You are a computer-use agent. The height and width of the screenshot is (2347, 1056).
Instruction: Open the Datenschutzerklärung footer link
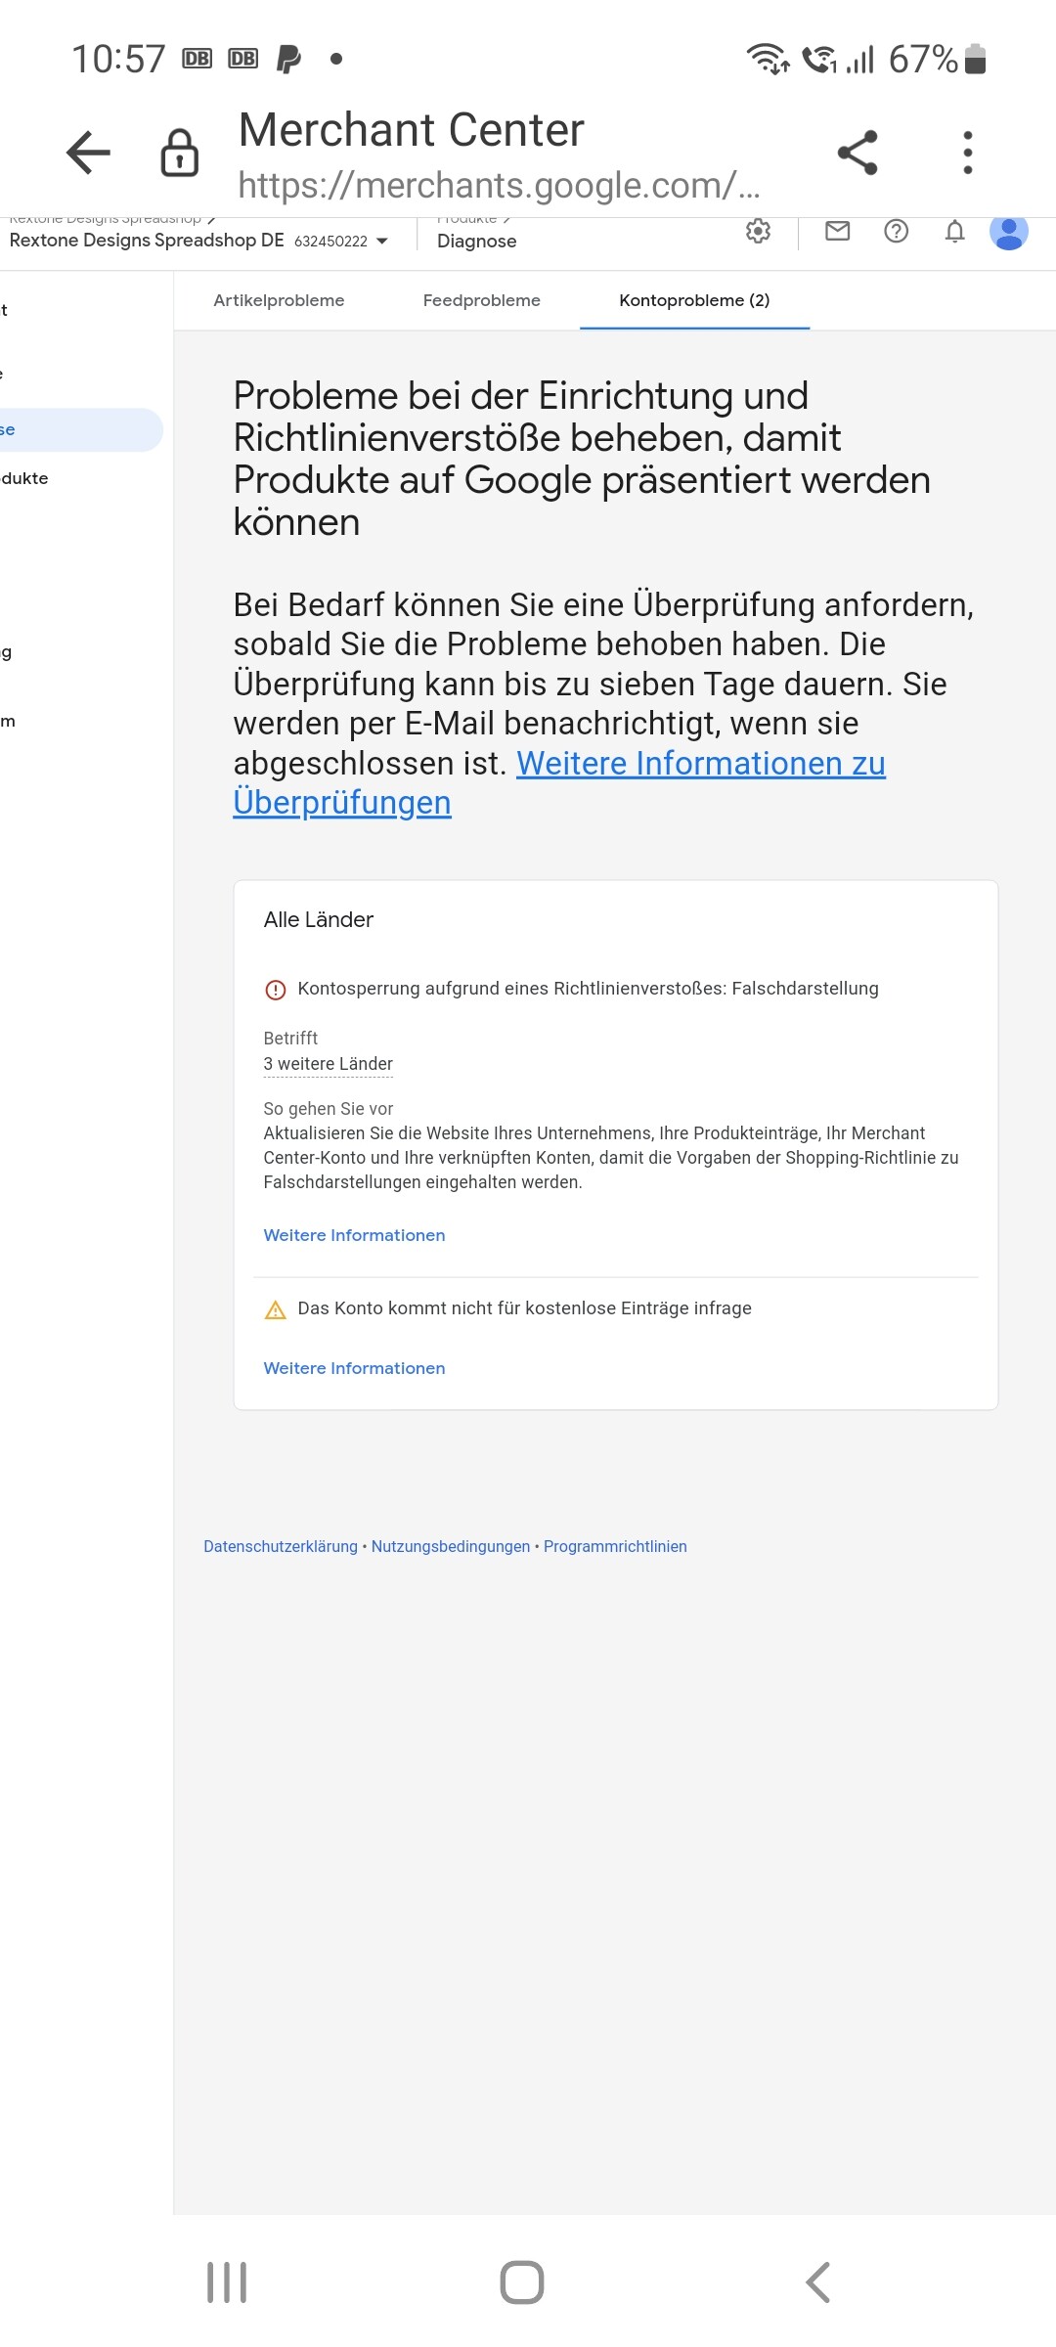281,1546
